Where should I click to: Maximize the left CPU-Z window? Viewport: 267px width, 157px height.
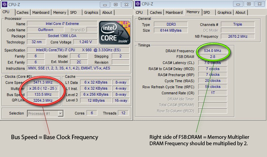click(x=115, y=5)
